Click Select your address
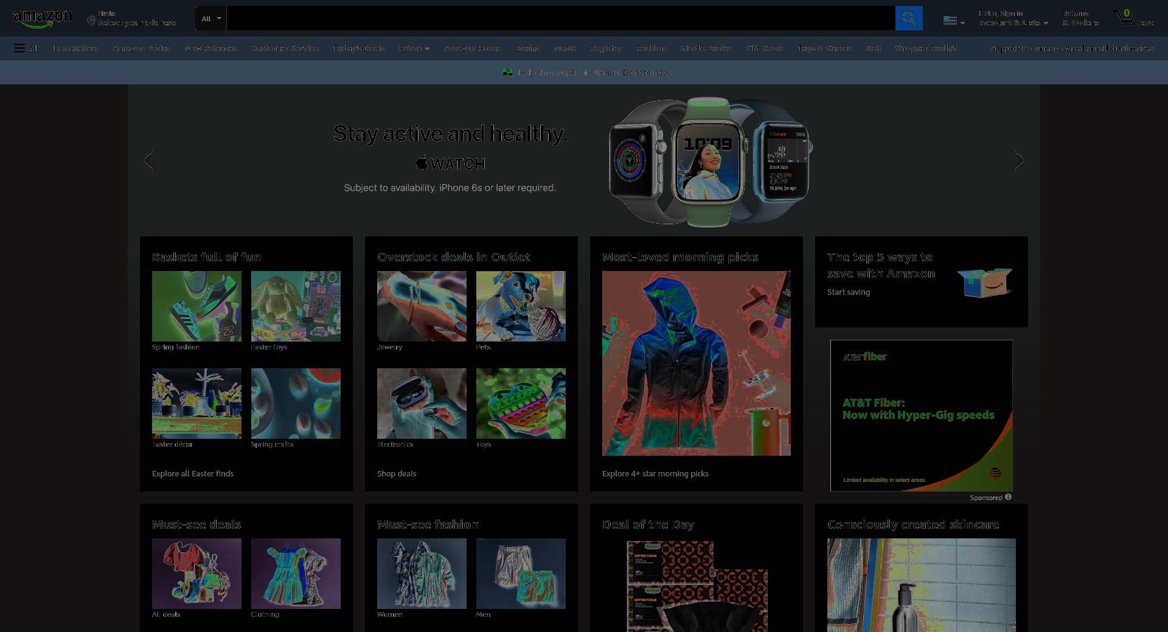Image resolution: width=1168 pixels, height=632 pixels. coord(137,22)
